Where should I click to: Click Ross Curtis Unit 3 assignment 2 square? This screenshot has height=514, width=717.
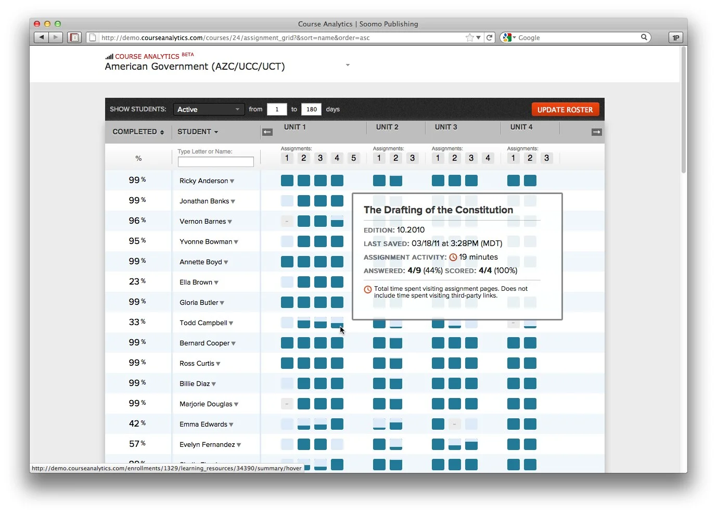[455, 363]
